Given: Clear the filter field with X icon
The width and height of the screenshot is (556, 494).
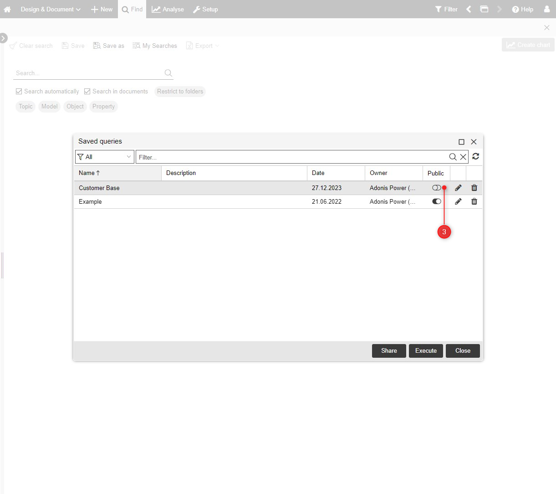Looking at the screenshot, I should click(x=463, y=157).
